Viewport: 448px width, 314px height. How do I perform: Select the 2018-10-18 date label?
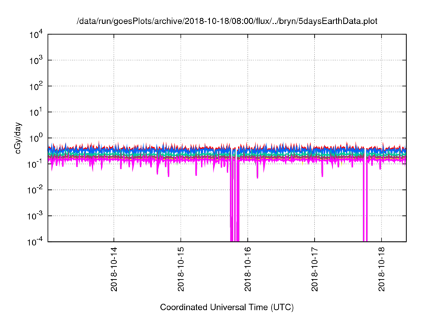coord(381,269)
